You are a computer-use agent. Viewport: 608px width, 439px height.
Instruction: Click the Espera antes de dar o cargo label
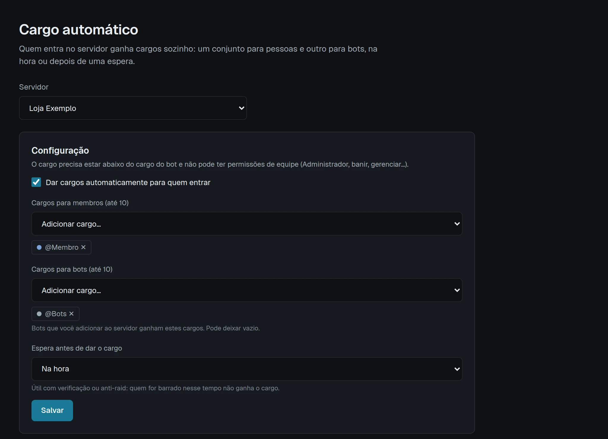[x=77, y=348]
